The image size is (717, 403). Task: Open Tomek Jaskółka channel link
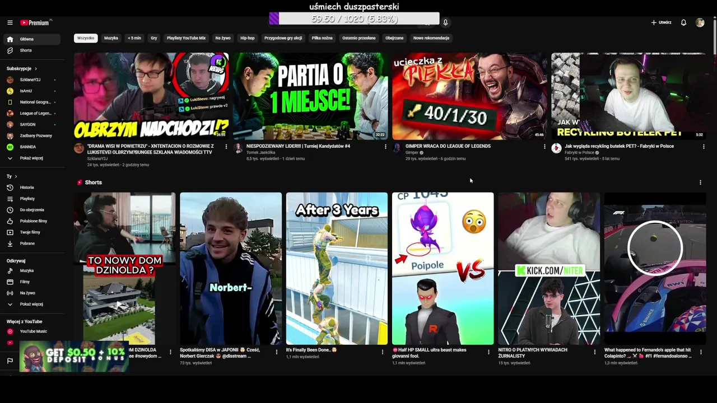point(258,152)
